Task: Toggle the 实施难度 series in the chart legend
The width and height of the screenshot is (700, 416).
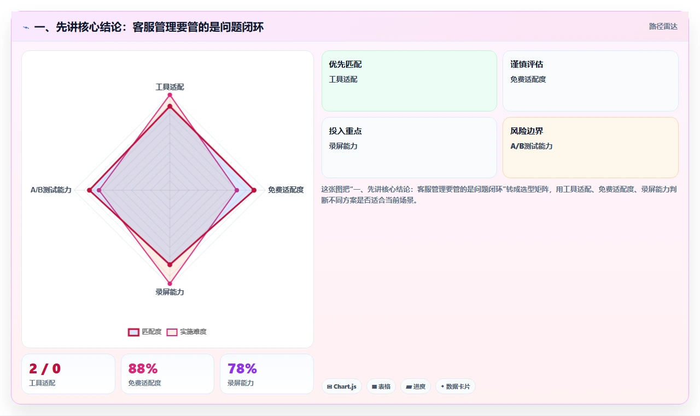Action: (186, 332)
